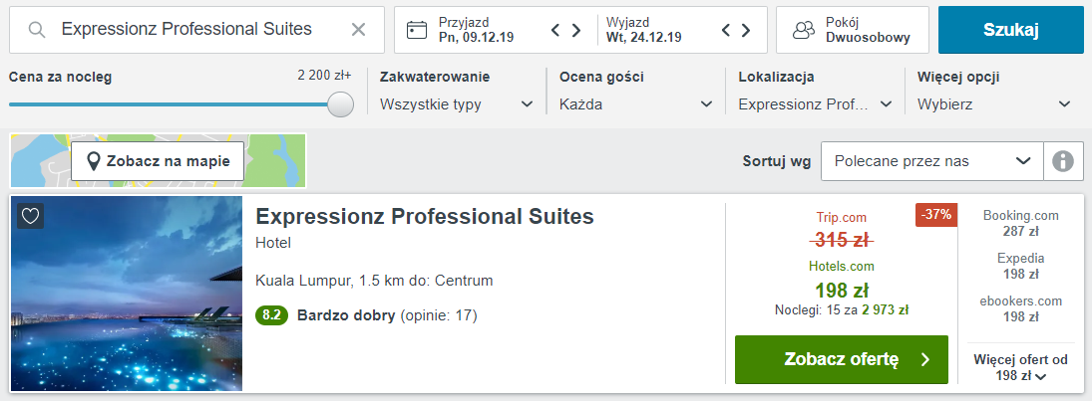Open Więcej opcji dropdown
Screen dimensions: 1092x401
[994, 104]
